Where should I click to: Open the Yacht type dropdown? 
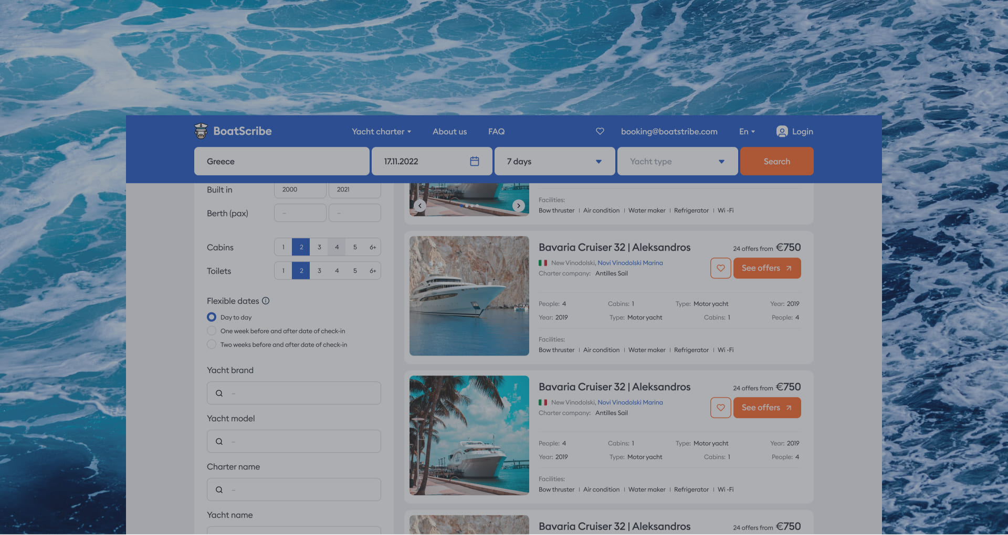coord(678,162)
